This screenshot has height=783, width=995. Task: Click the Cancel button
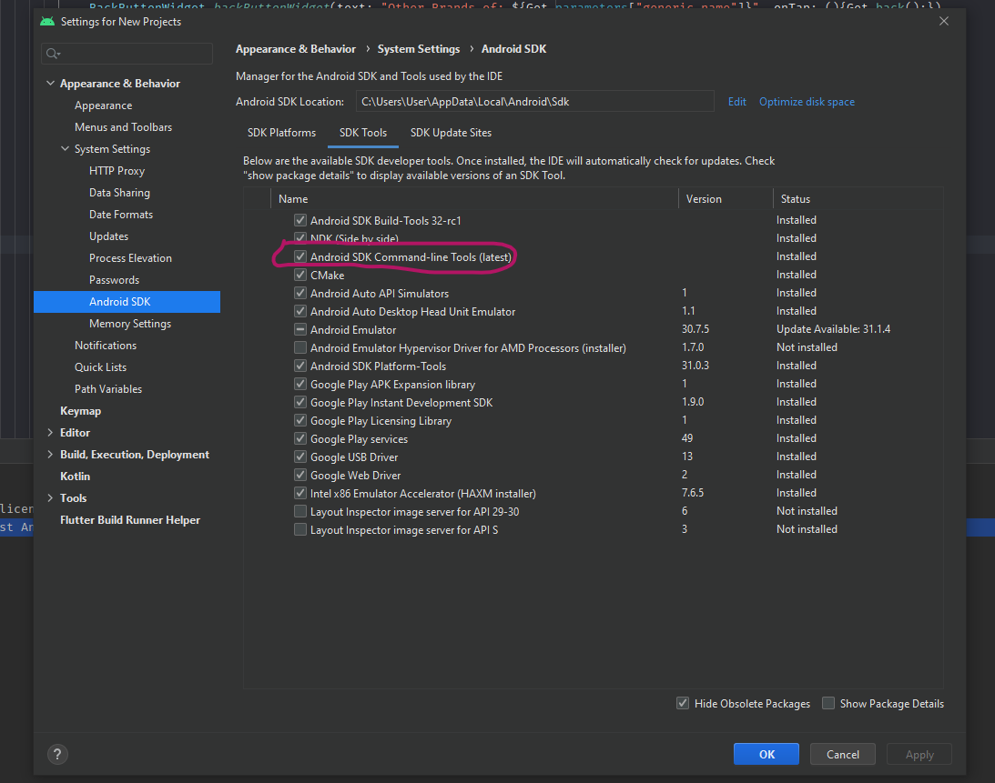pyautogui.click(x=842, y=755)
